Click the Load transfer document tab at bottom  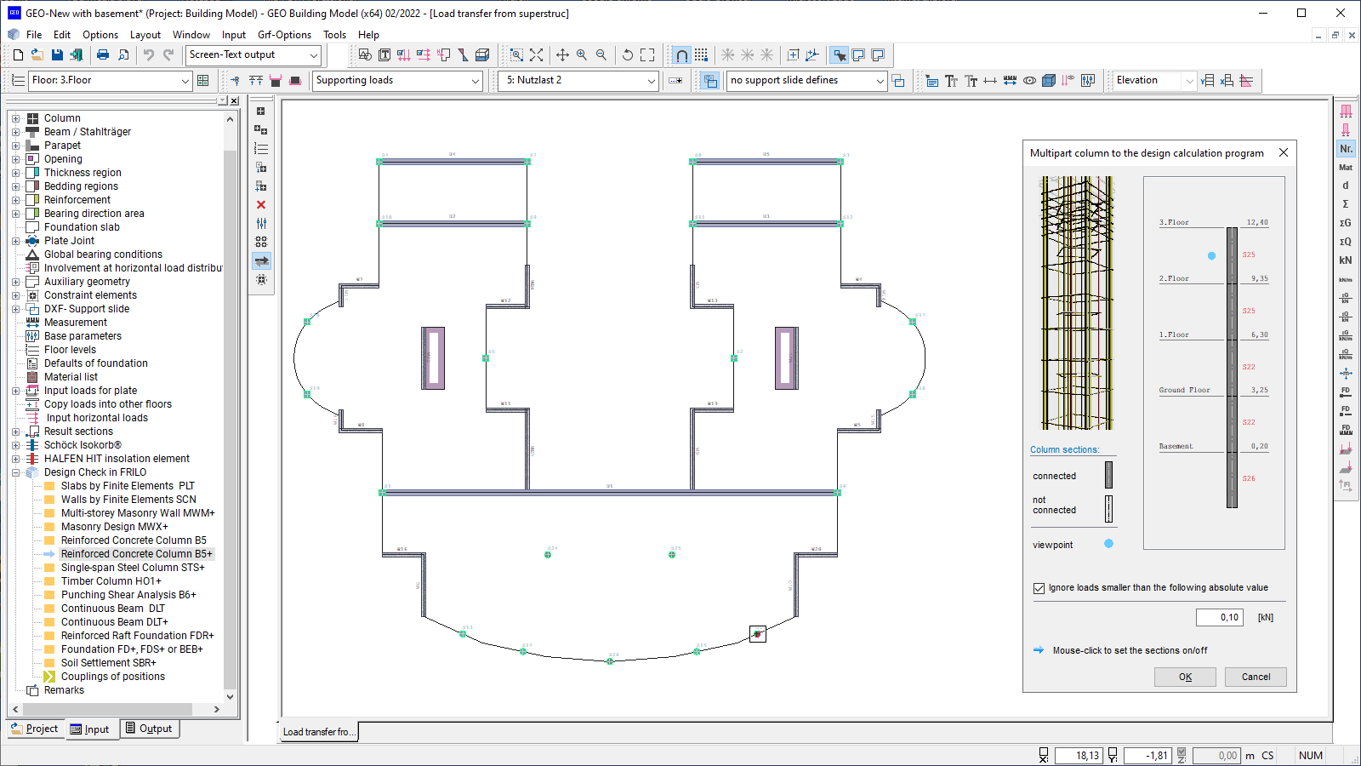click(318, 732)
